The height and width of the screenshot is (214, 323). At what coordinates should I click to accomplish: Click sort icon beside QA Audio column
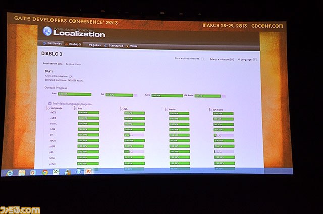210,110
